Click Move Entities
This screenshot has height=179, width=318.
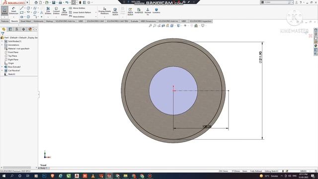(77, 16)
